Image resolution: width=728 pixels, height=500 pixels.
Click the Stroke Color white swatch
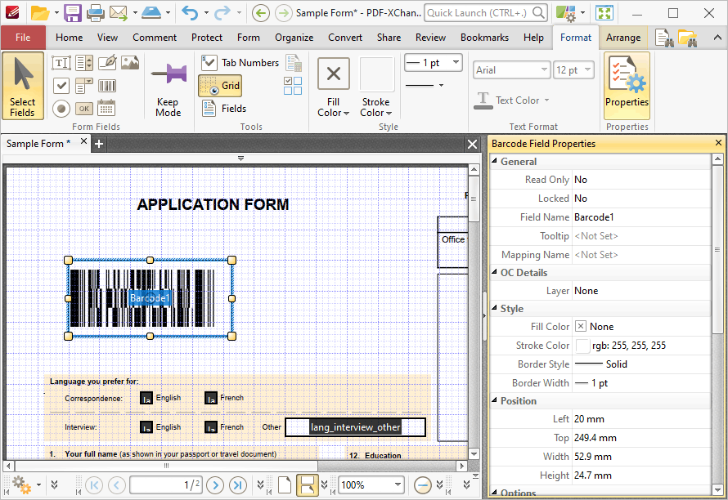pyautogui.click(x=582, y=346)
